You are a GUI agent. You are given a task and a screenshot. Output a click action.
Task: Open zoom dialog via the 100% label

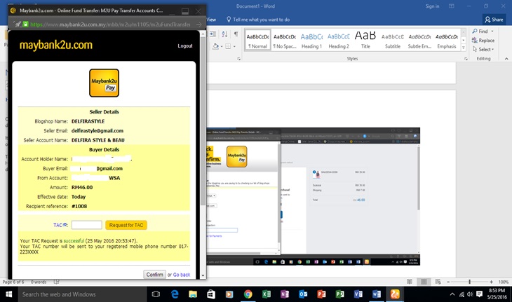point(503,282)
